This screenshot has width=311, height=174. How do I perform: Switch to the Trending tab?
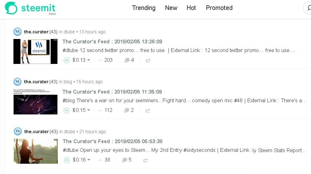click(x=144, y=8)
